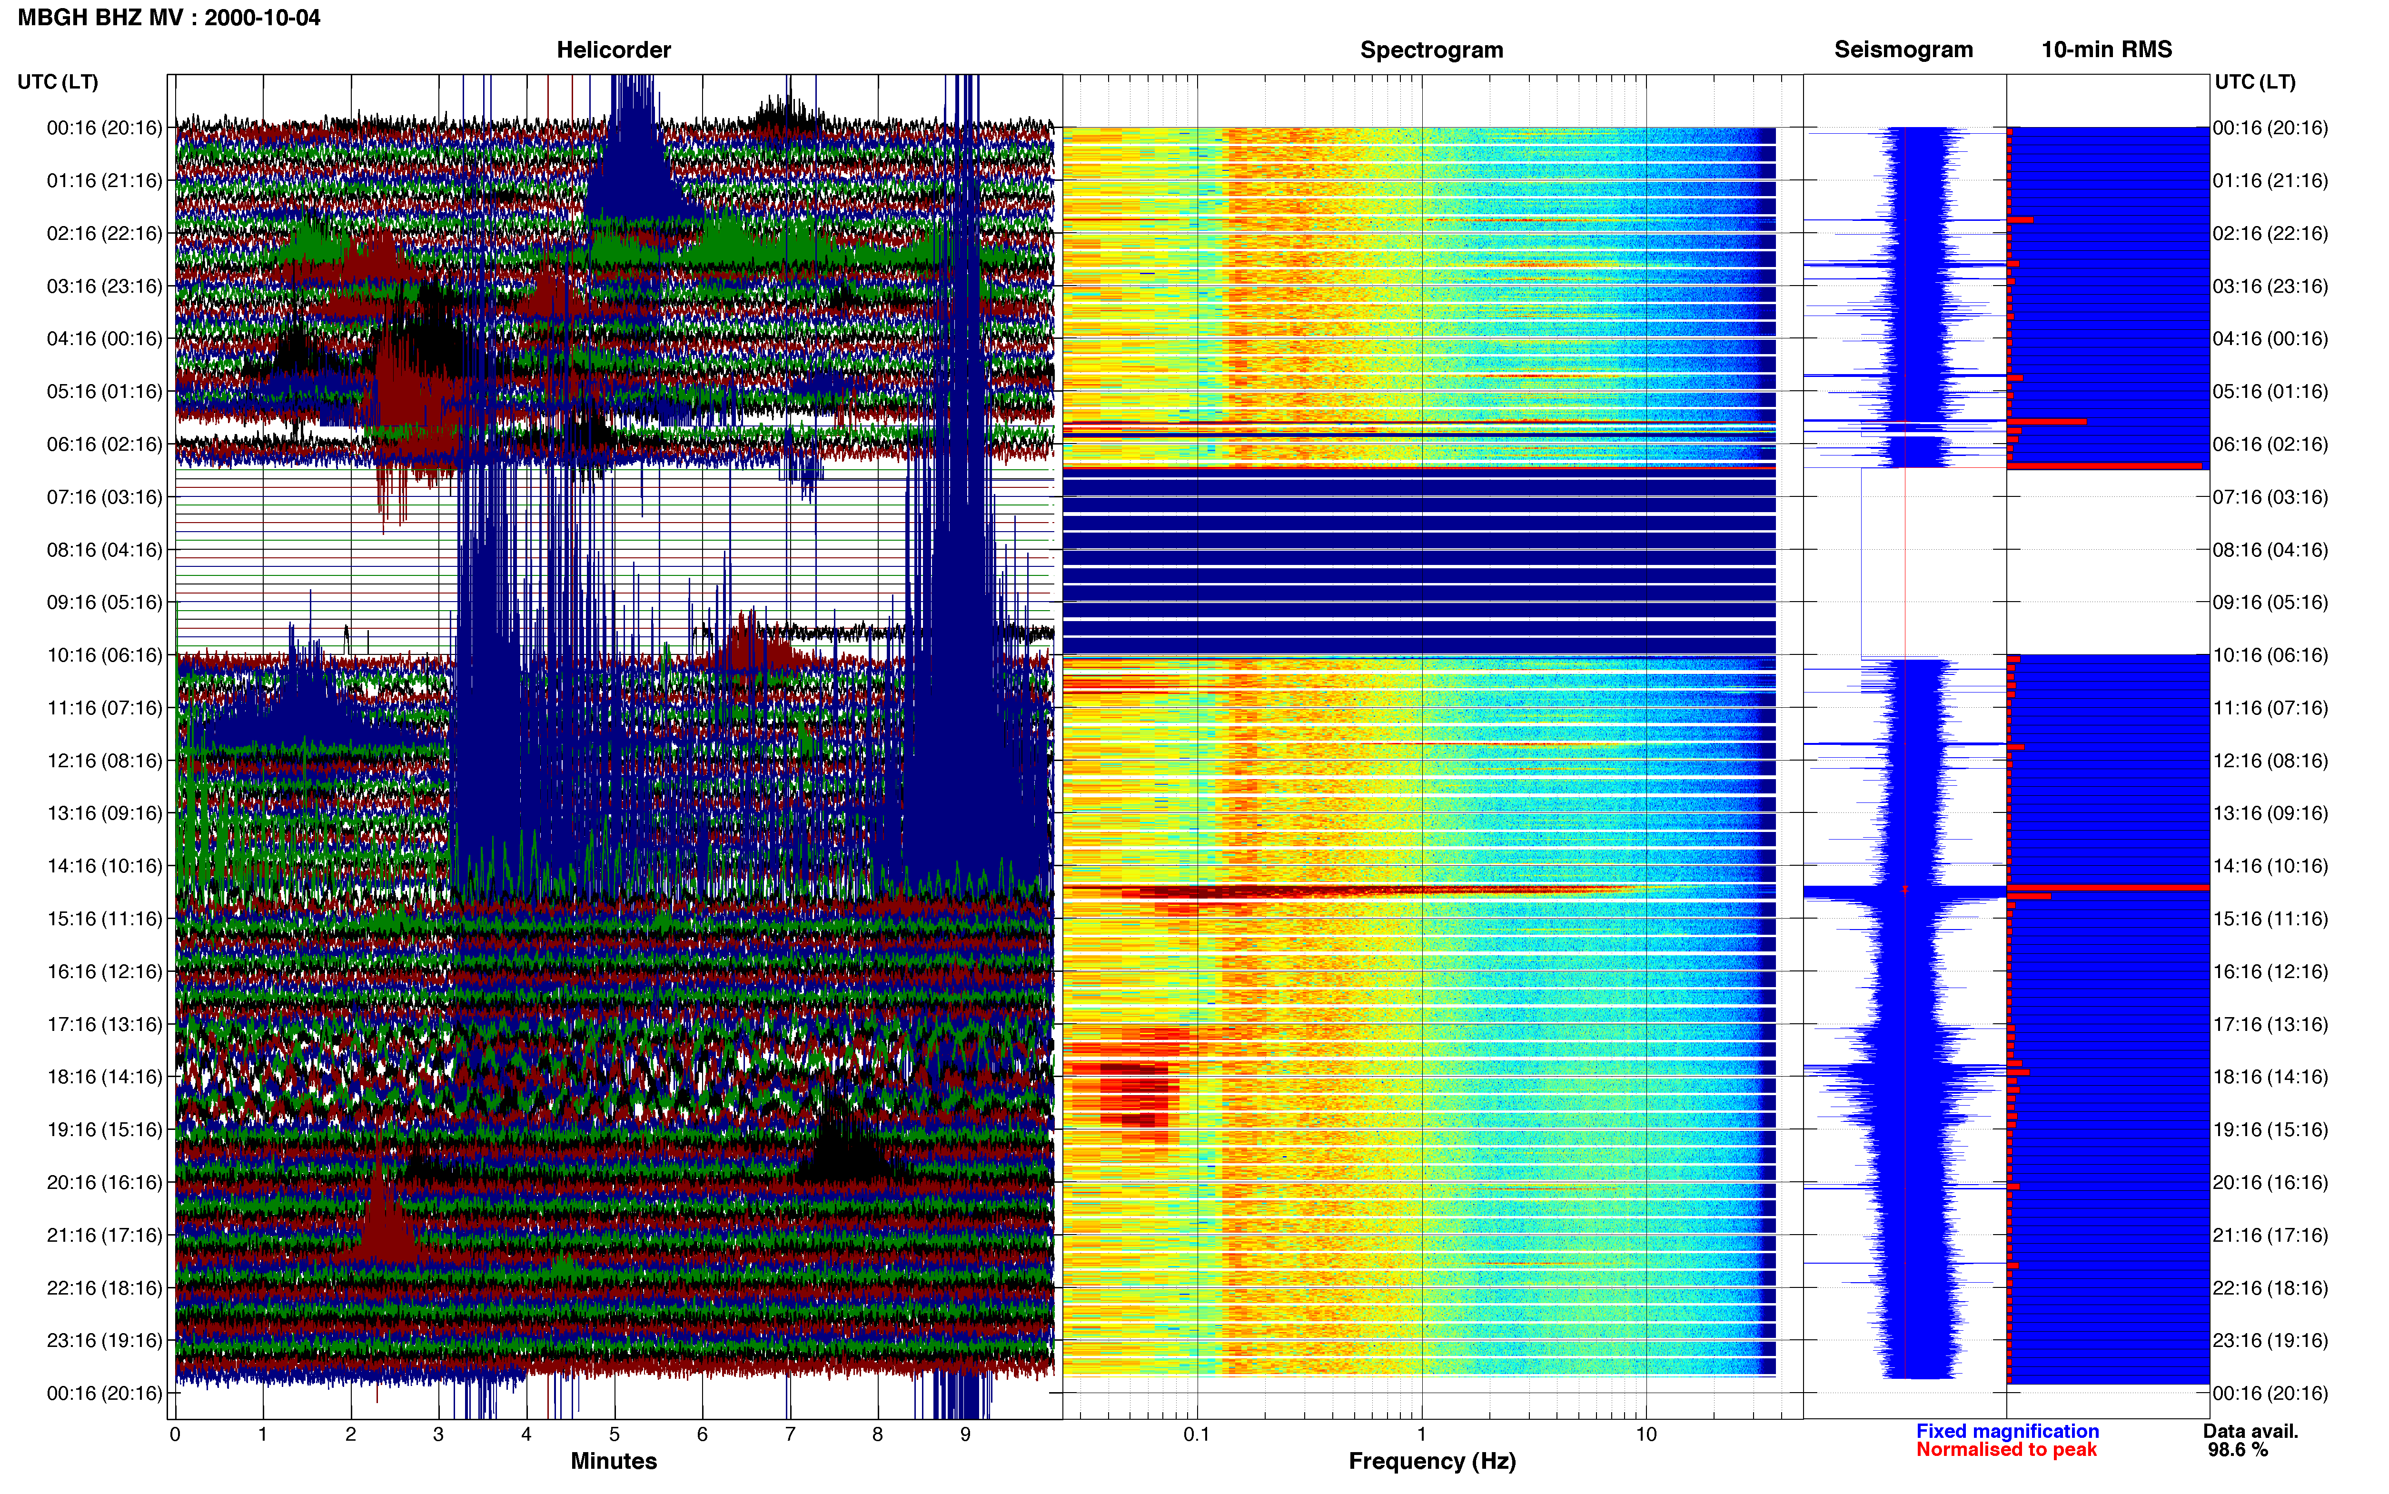Click the Data avail. label

click(x=2250, y=1431)
